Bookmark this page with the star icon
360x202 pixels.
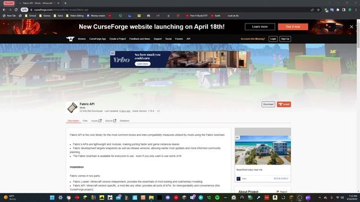pos(318,10)
